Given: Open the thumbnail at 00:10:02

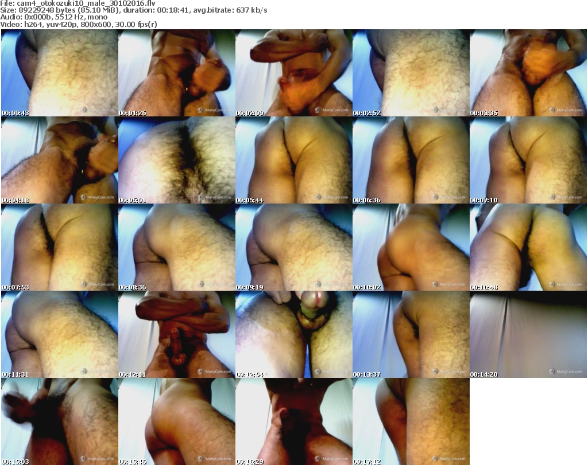Looking at the screenshot, I should tap(411, 247).
